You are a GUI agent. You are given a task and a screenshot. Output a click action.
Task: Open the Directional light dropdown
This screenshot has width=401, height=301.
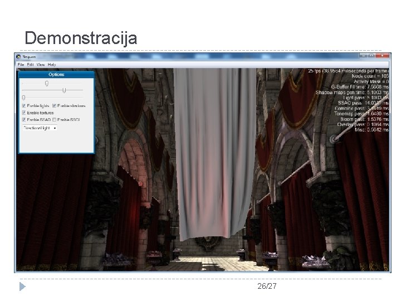40,128
